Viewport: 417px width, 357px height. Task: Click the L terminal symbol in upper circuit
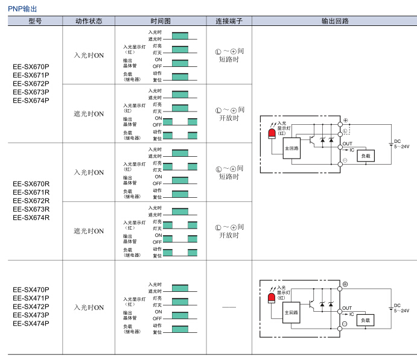[345, 131]
